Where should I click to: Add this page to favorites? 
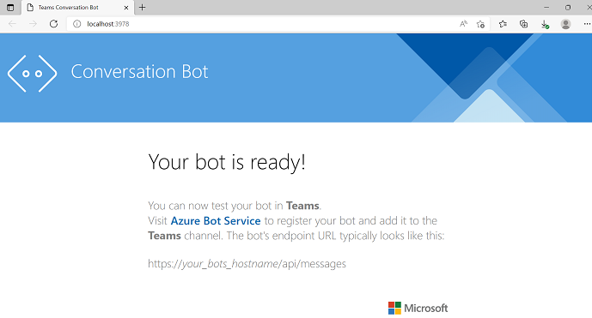(480, 24)
